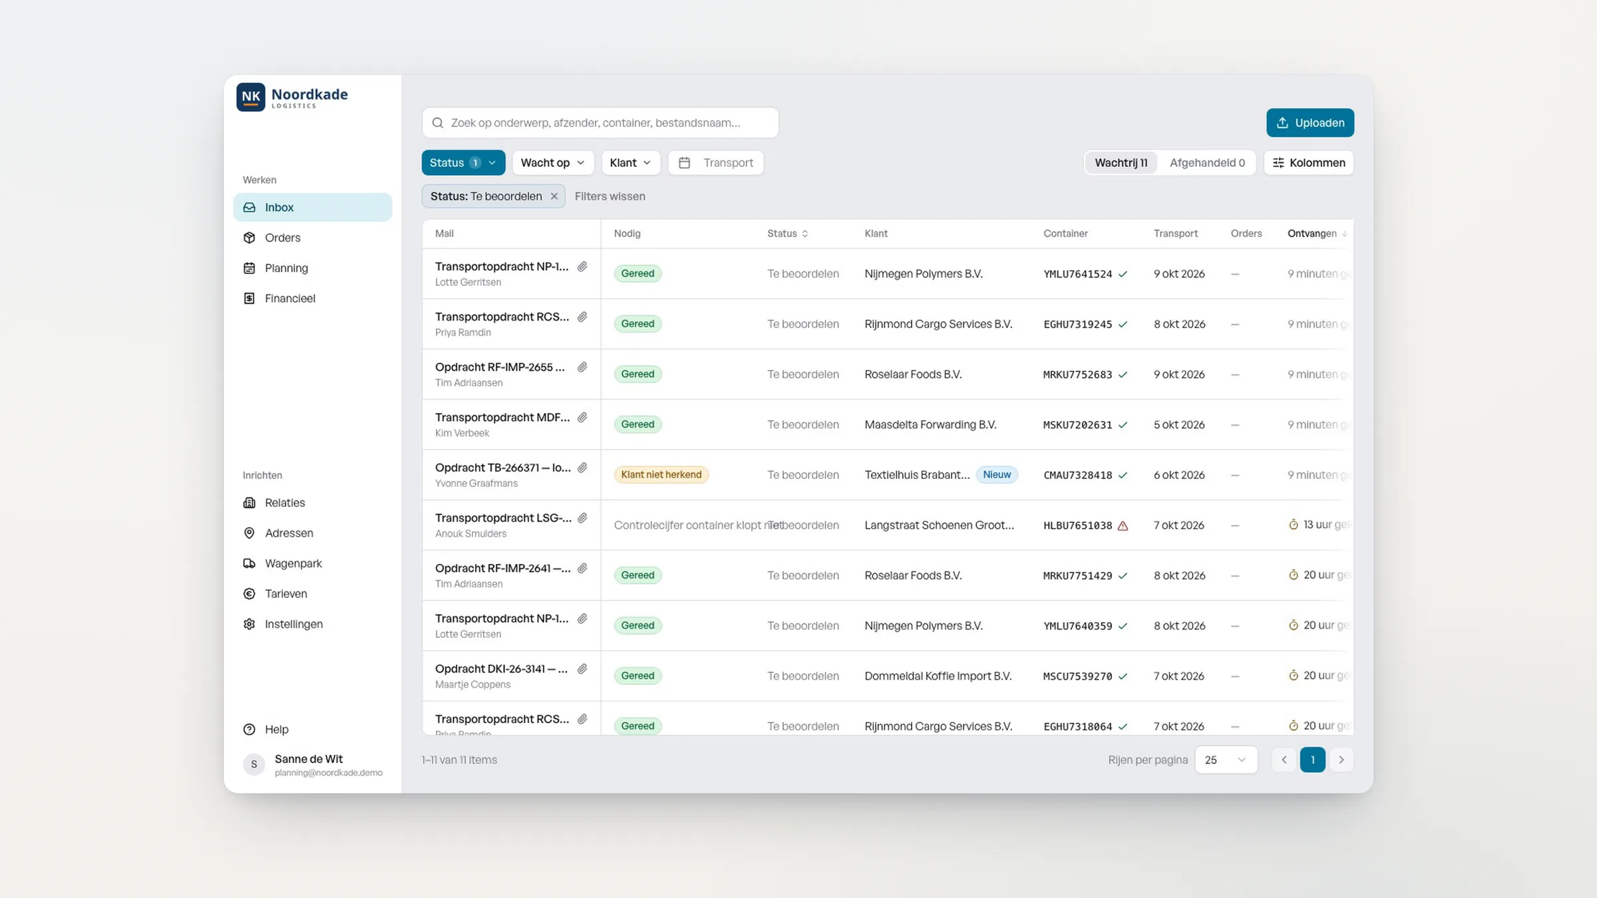Open the Adressen page

point(312,533)
